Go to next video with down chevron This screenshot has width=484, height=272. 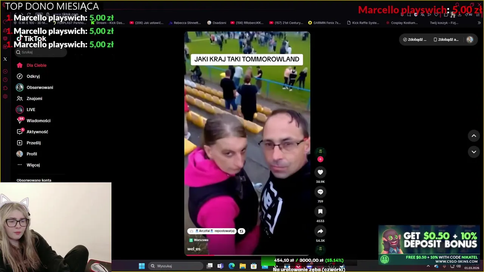tap(474, 152)
